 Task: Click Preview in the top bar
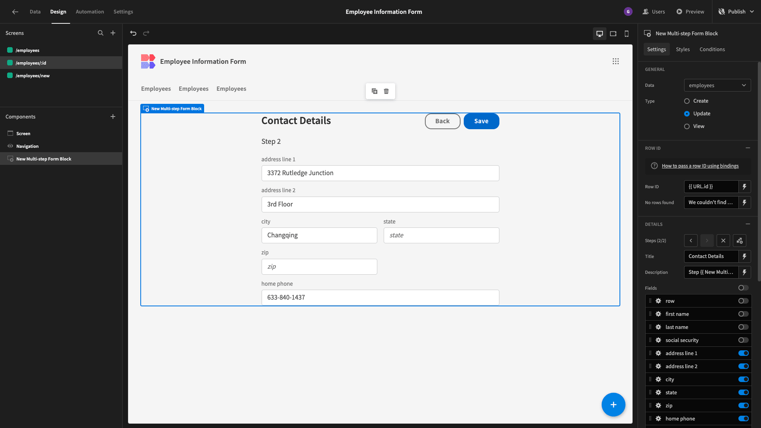pos(690,12)
